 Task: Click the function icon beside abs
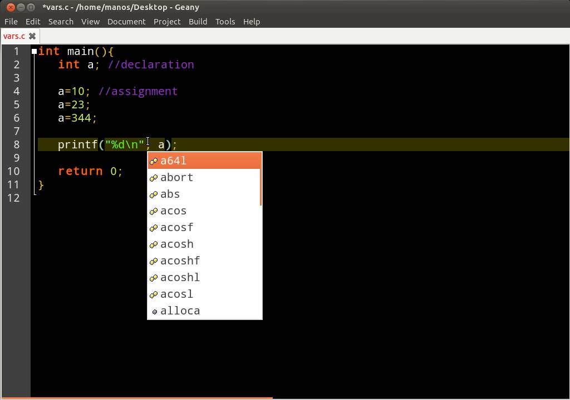coord(154,194)
